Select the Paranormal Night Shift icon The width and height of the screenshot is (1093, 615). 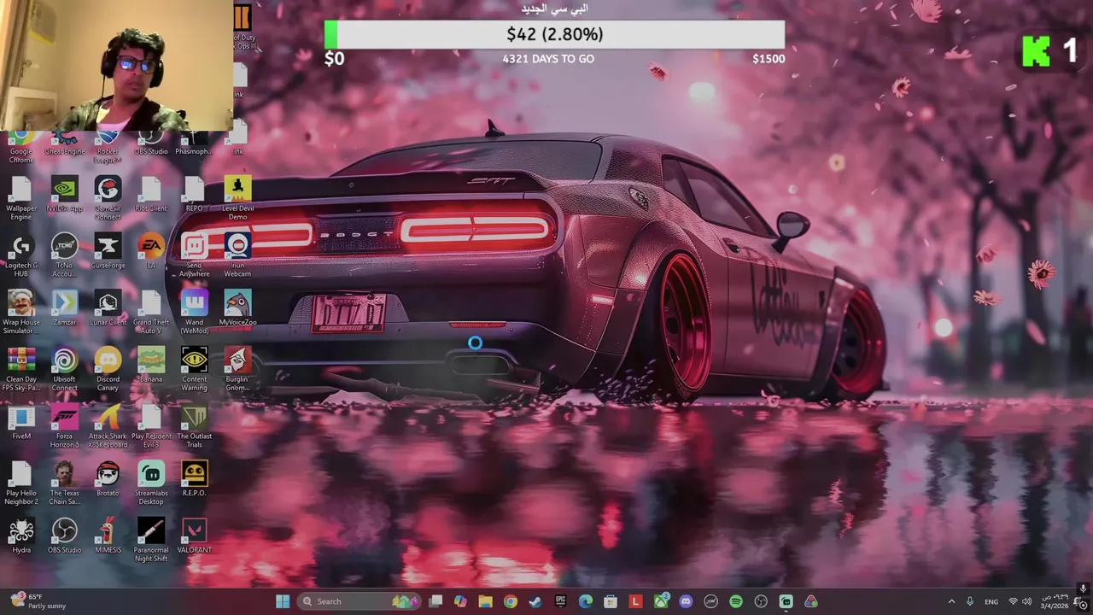(x=151, y=541)
